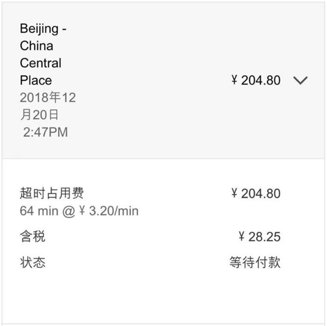
Task: Select the tax amount ¥ 28.25
Action: [259, 237]
